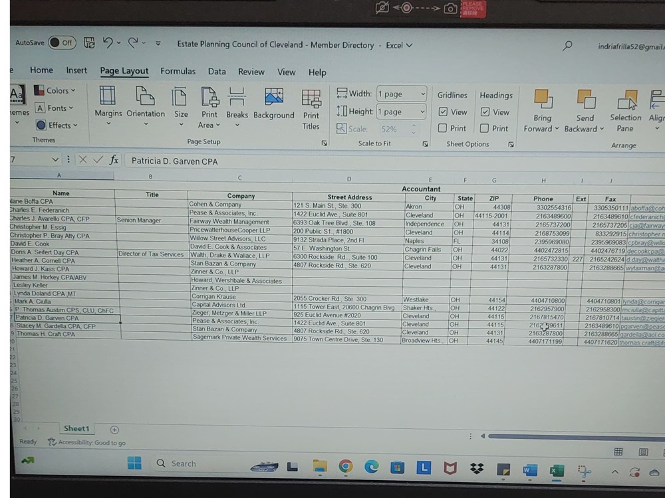Click the Windows Start button
The height and width of the screenshot is (498, 665).
pyautogui.click(x=134, y=463)
